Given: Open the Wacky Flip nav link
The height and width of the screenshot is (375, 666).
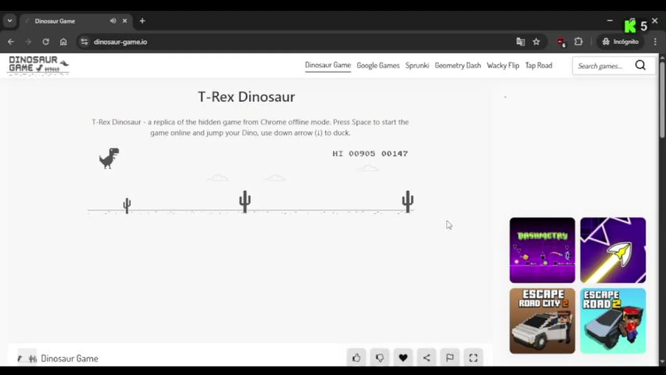Looking at the screenshot, I should click(503, 66).
